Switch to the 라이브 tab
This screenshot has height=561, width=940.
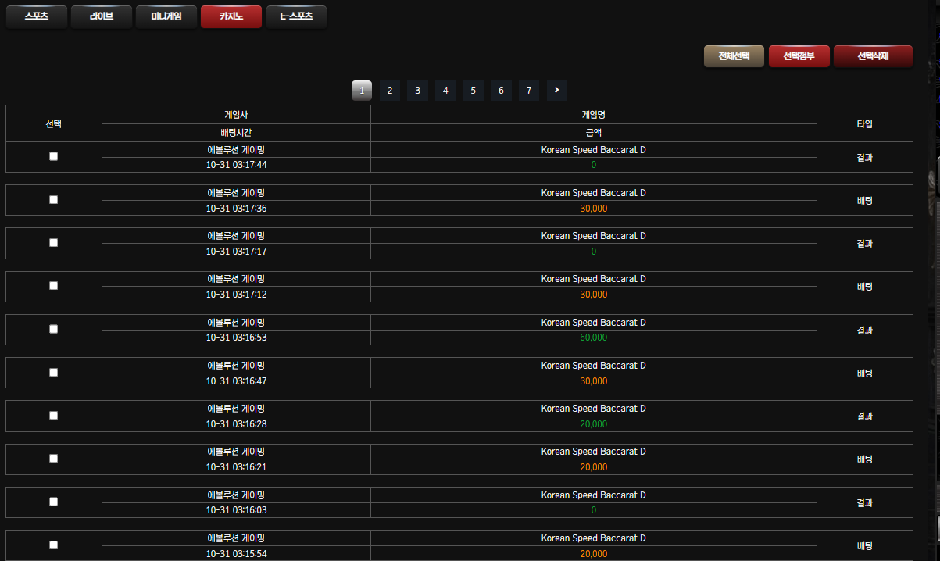tap(101, 16)
